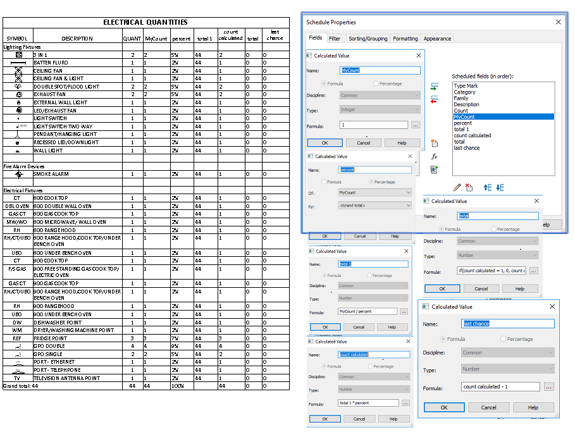Click formula field 'MyCount / percent'
Screen dimensions: 575x432
click(x=368, y=311)
